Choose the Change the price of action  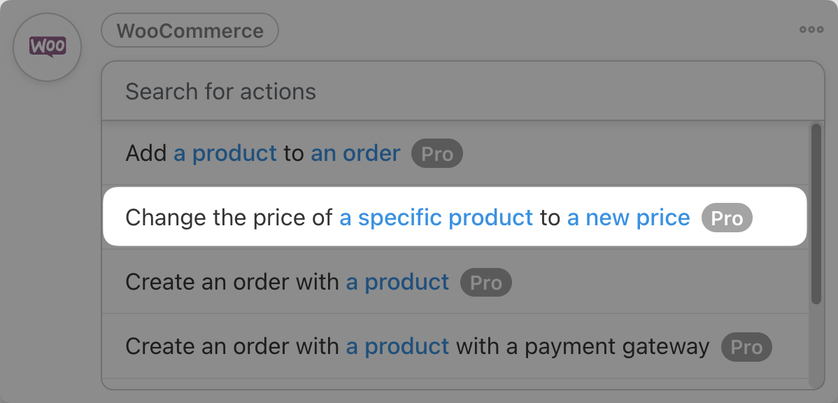tap(229, 218)
